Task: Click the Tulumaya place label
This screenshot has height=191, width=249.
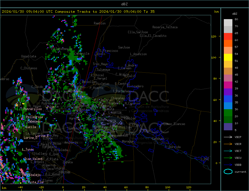Action: click(103, 70)
